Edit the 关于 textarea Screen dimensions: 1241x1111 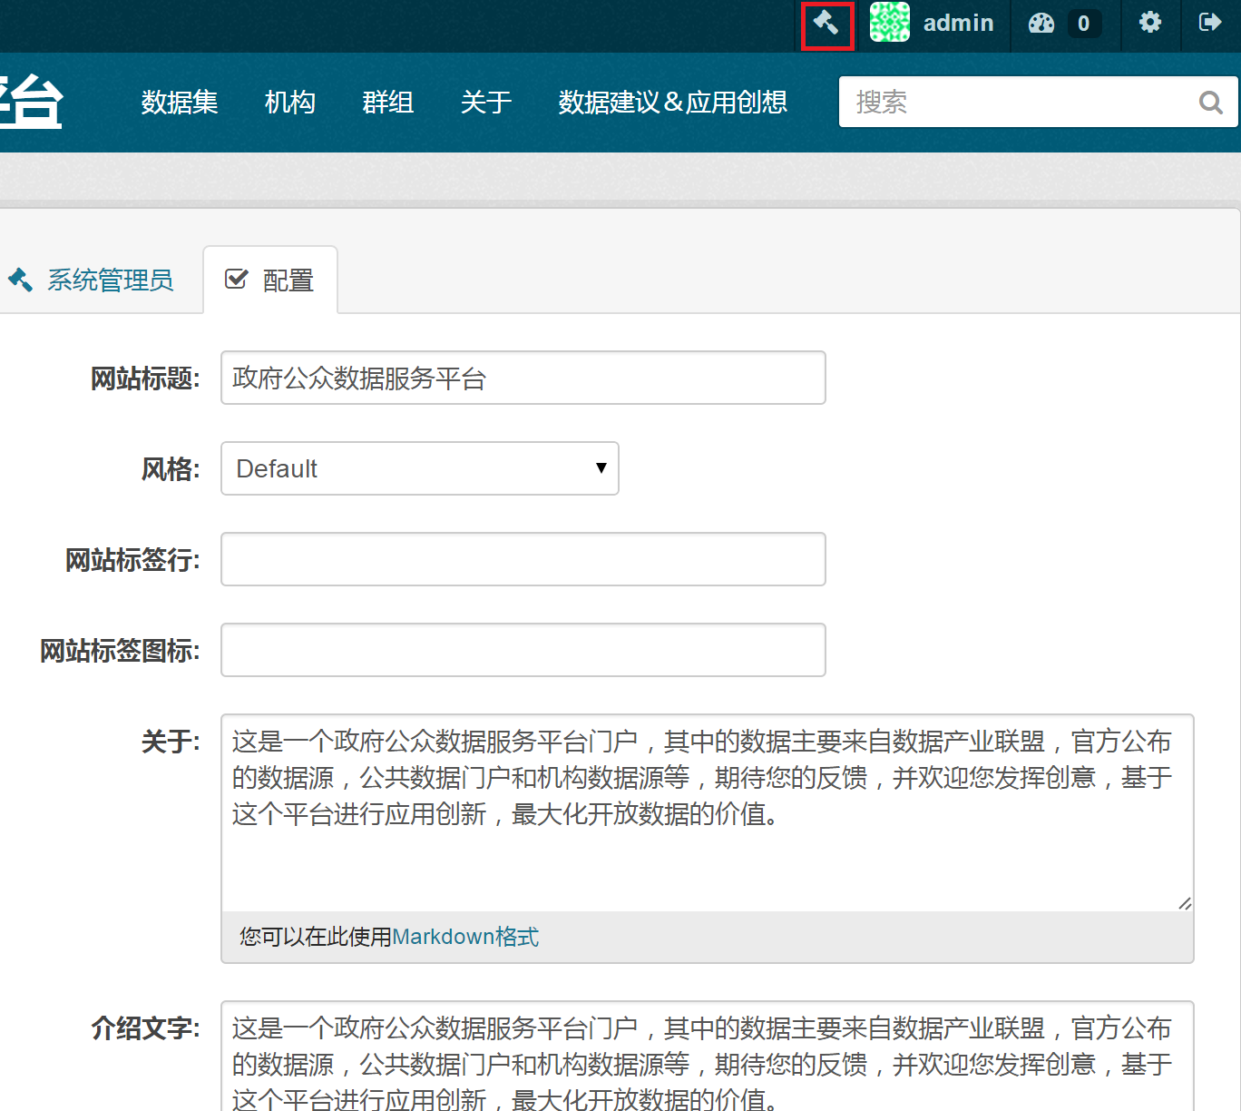click(x=708, y=812)
